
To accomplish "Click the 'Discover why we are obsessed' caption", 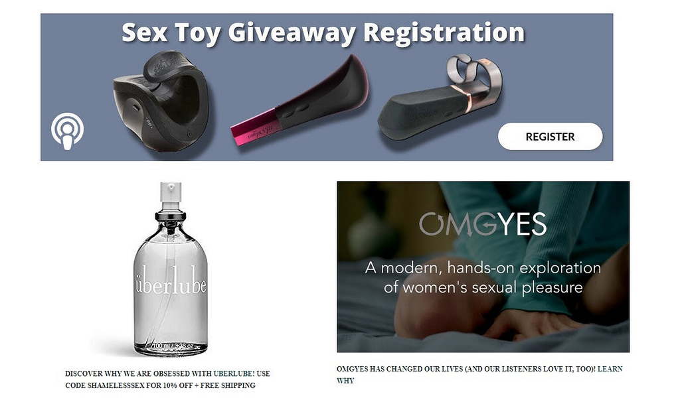I will [167, 379].
